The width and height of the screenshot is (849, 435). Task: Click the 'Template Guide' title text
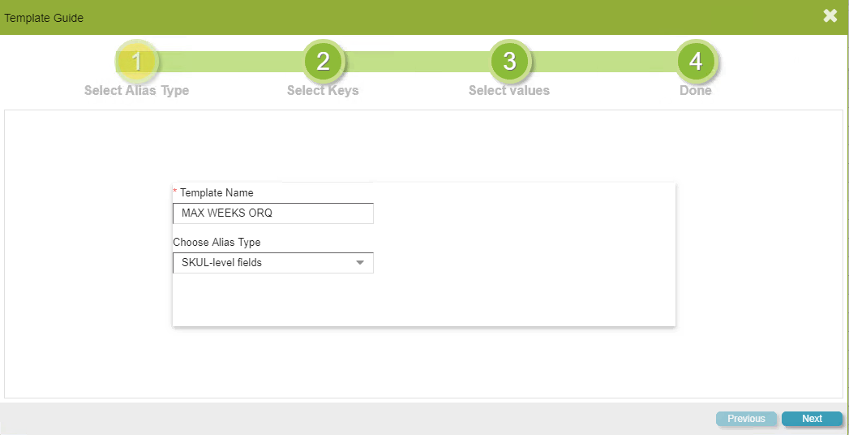click(45, 17)
